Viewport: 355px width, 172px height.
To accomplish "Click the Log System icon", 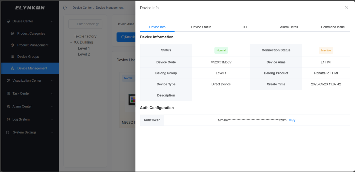I will click(x=8, y=119).
